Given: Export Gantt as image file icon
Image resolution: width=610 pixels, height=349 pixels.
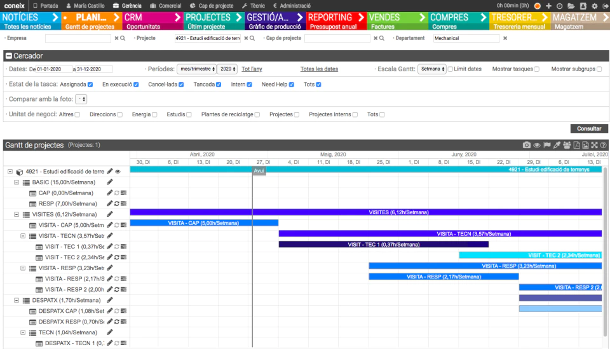Looking at the screenshot, I should coord(585,145).
